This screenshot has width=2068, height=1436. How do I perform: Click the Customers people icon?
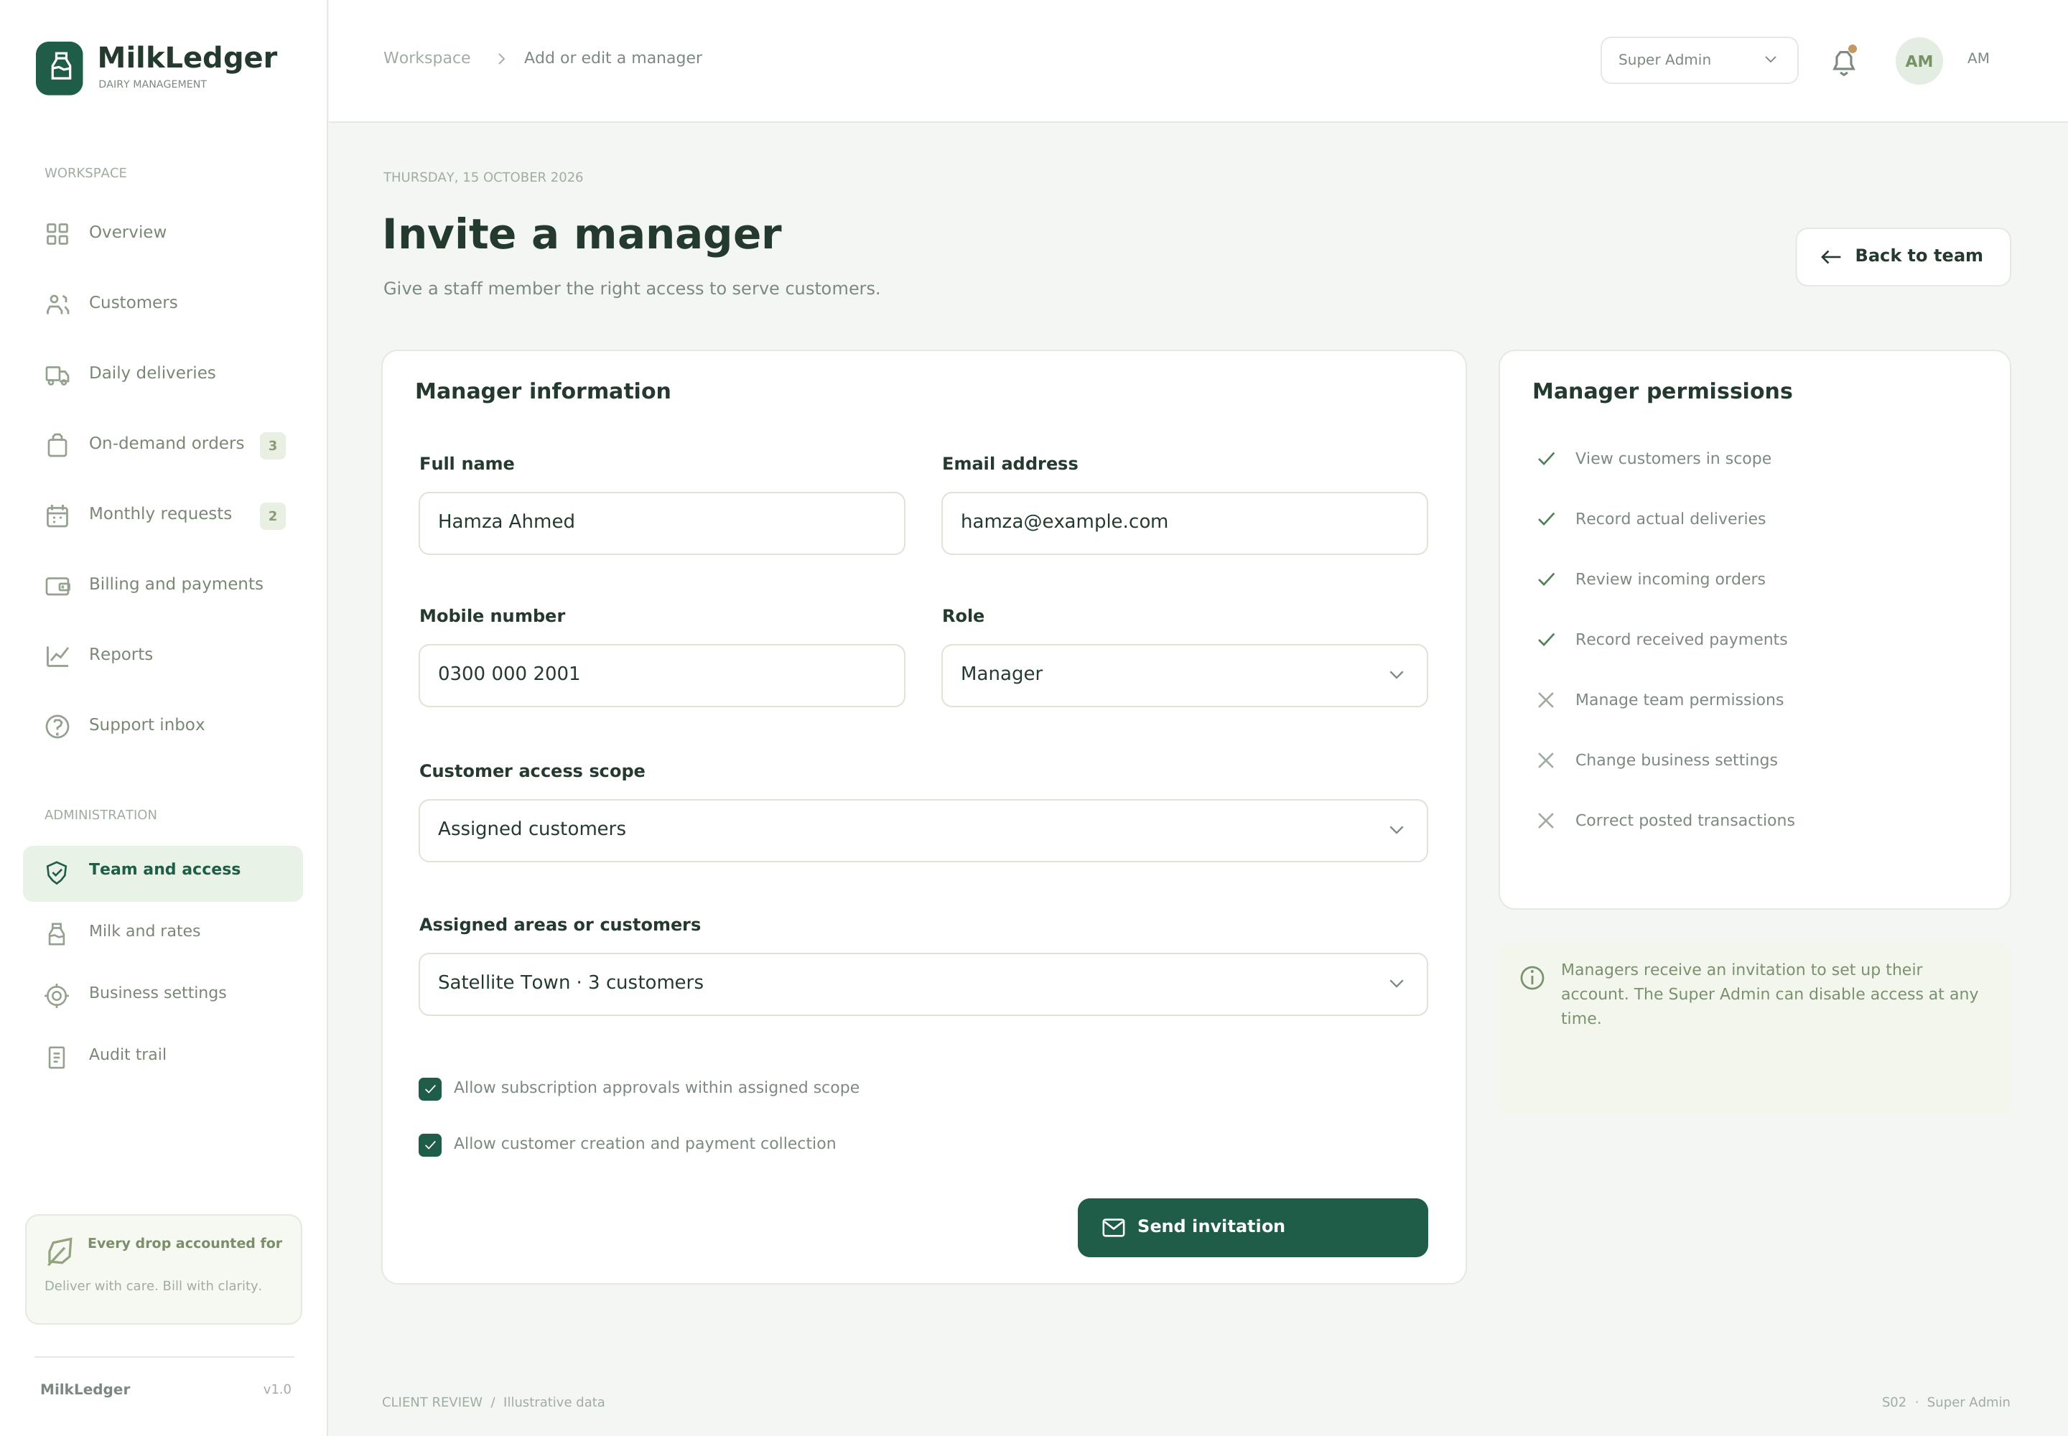[x=57, y=304]
